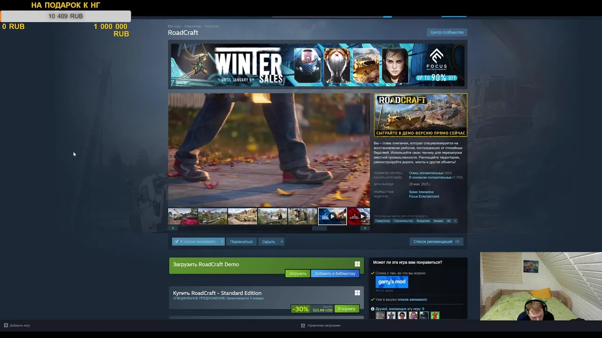Viewport: 602px width, 338px height.
Task: Open the Симуляторы breadcrumb link
Action: 193,26
